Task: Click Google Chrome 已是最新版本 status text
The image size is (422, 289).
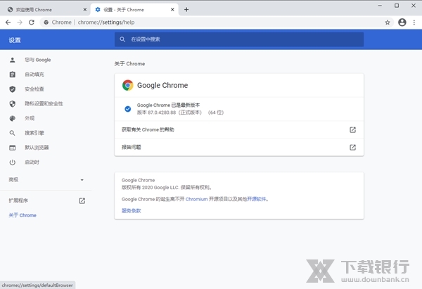Action: [168, 105]
